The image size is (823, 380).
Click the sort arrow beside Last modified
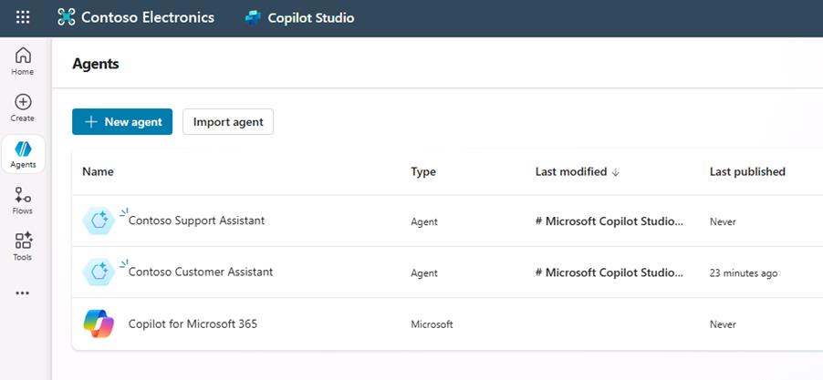pyautogui.click(x=616, y=172)
